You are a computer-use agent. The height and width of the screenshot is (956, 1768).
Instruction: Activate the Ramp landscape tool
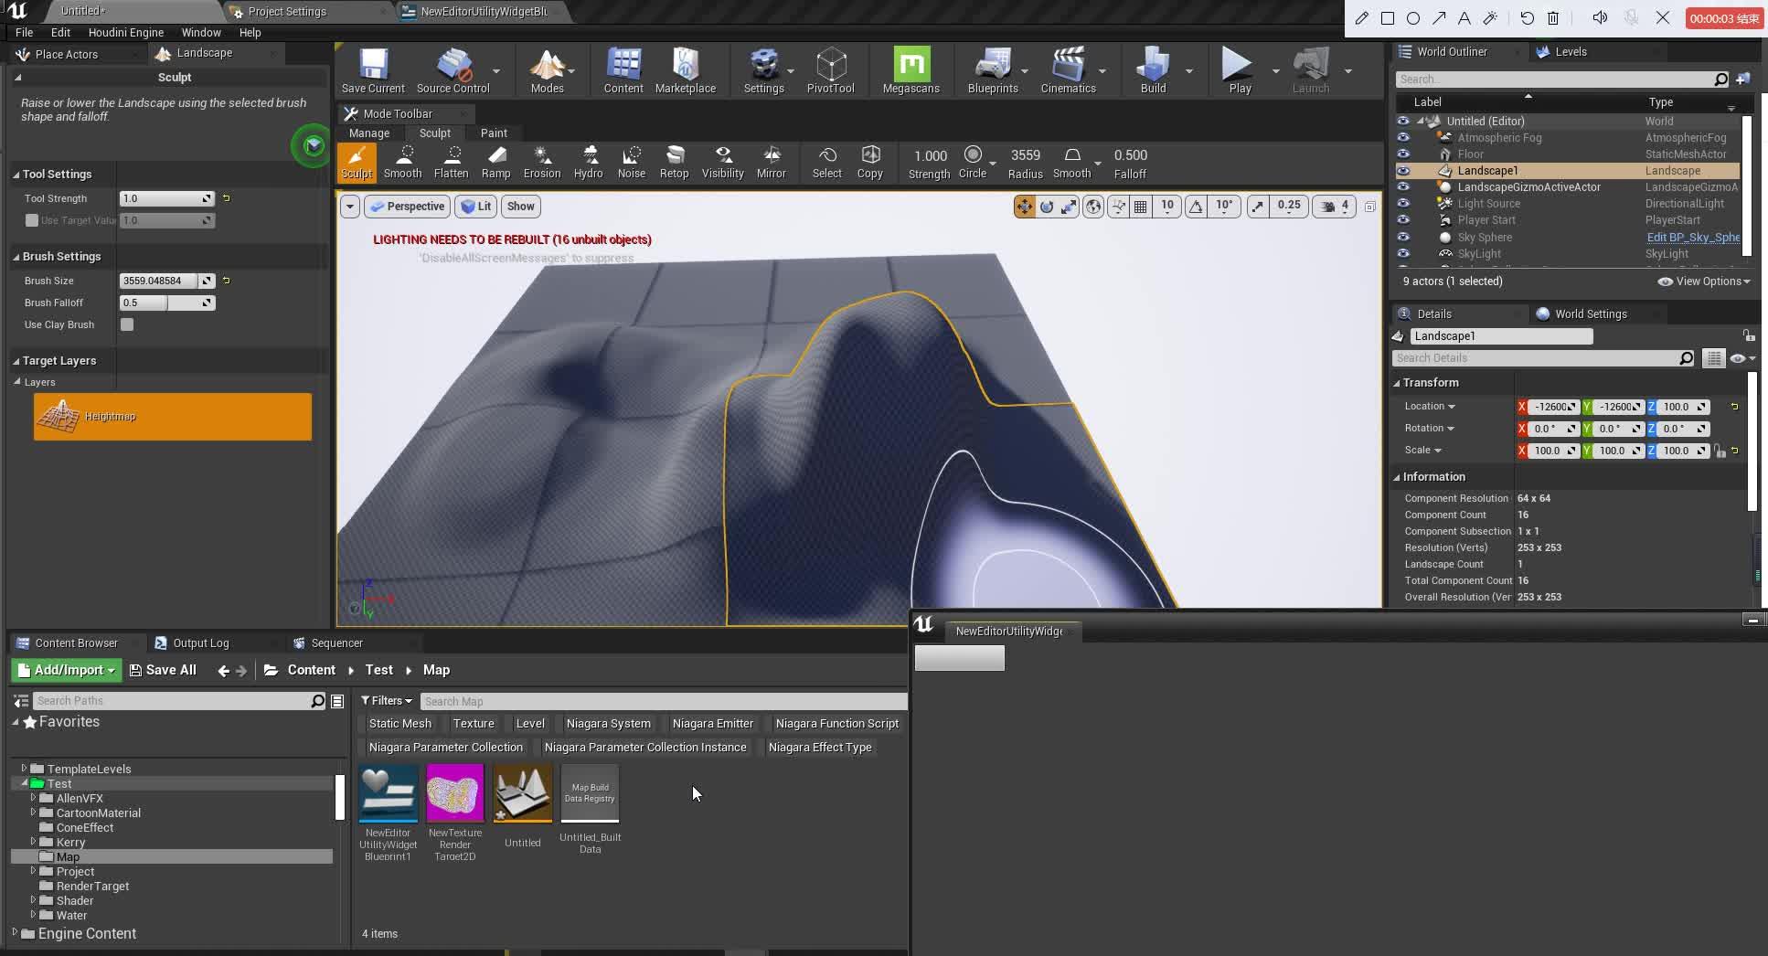(495, 162)
